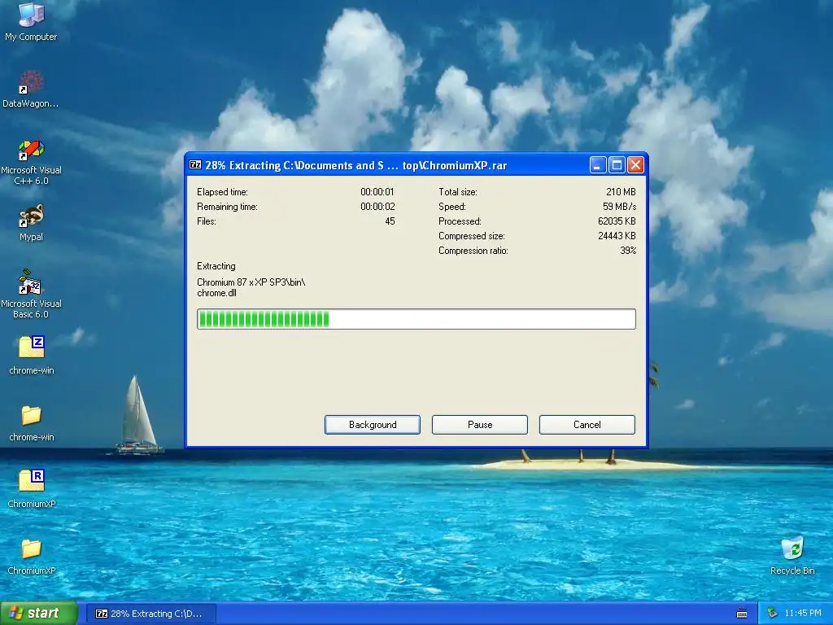
Task: Click the 7-Zip icon in dialog title bar
Action: tap(195, 164)
